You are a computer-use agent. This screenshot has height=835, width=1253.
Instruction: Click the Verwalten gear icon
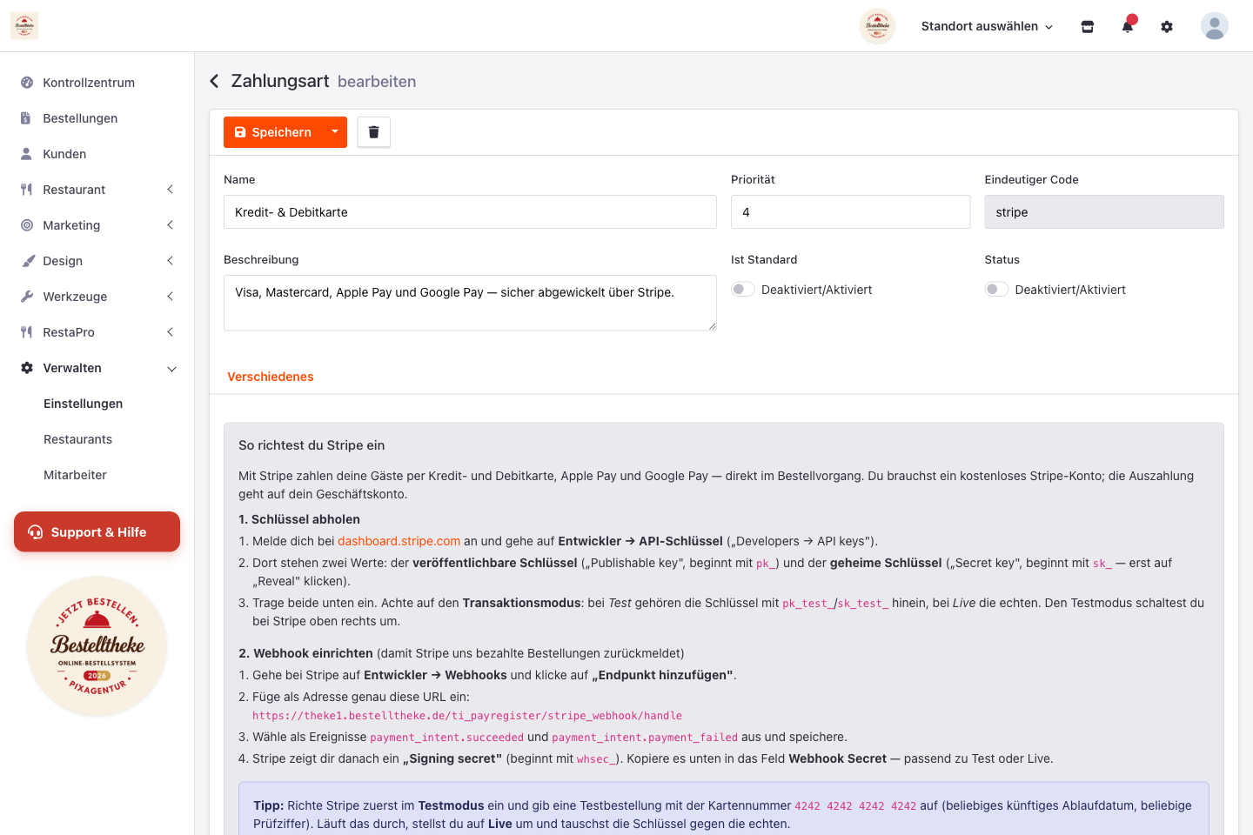[27, 368]
